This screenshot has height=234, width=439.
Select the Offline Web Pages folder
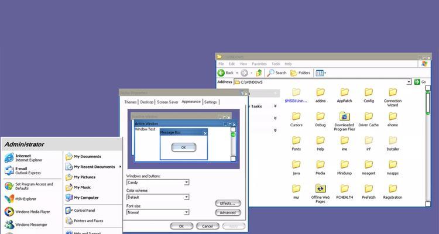pos(320,194)
